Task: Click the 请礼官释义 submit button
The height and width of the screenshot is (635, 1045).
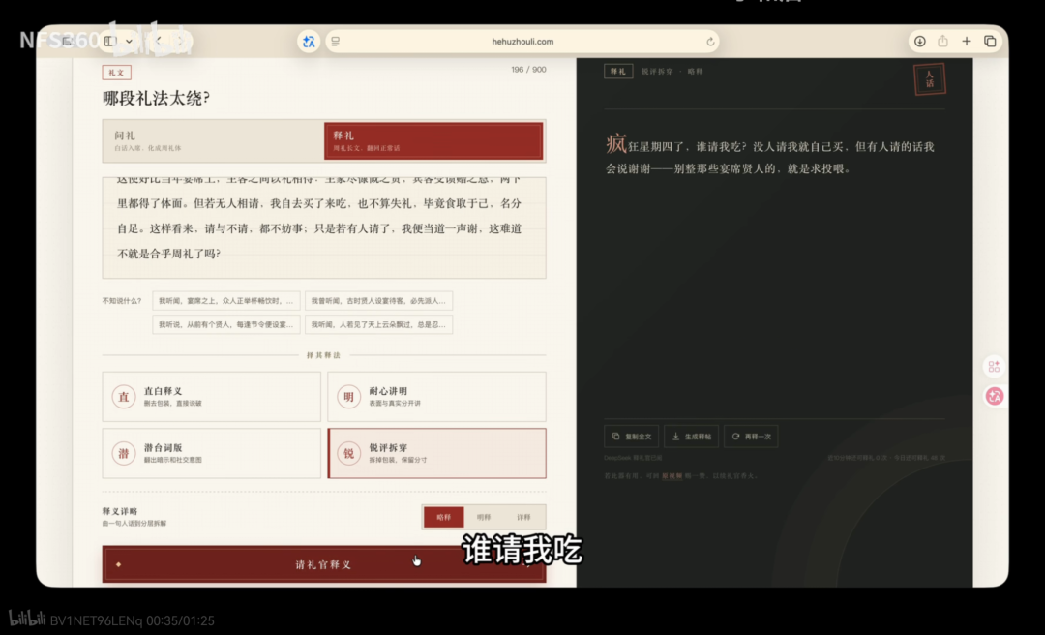Action: [x=324, y=565]
